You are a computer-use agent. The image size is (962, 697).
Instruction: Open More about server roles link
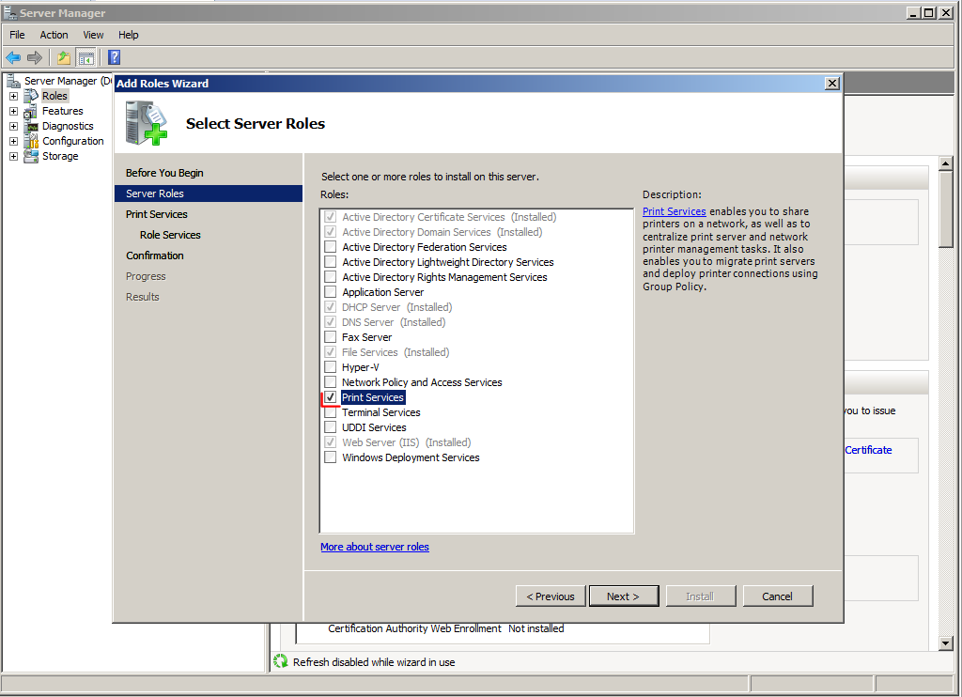tap(374, 547)
